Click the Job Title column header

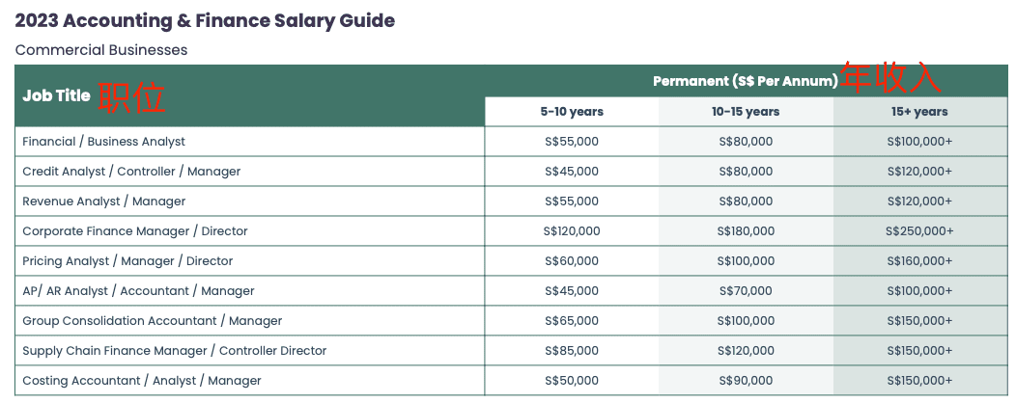pyautogui.click(x=56, y=95)
